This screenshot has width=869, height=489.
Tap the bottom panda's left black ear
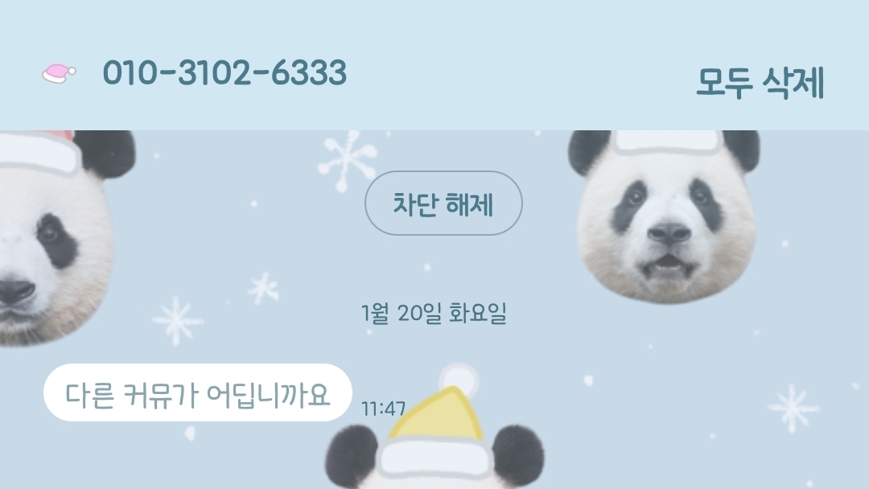(x=352, y=456)
